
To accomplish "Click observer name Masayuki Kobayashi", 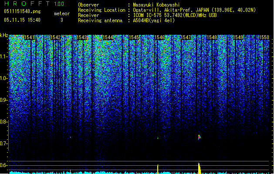I will point(156,5).
